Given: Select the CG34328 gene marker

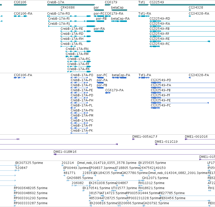Looking at the screenshot, I should (190, 10).
